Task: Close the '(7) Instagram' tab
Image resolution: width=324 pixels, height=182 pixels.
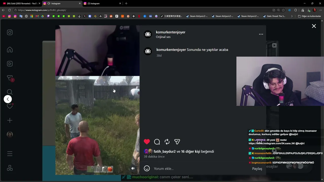Action: 120,4
